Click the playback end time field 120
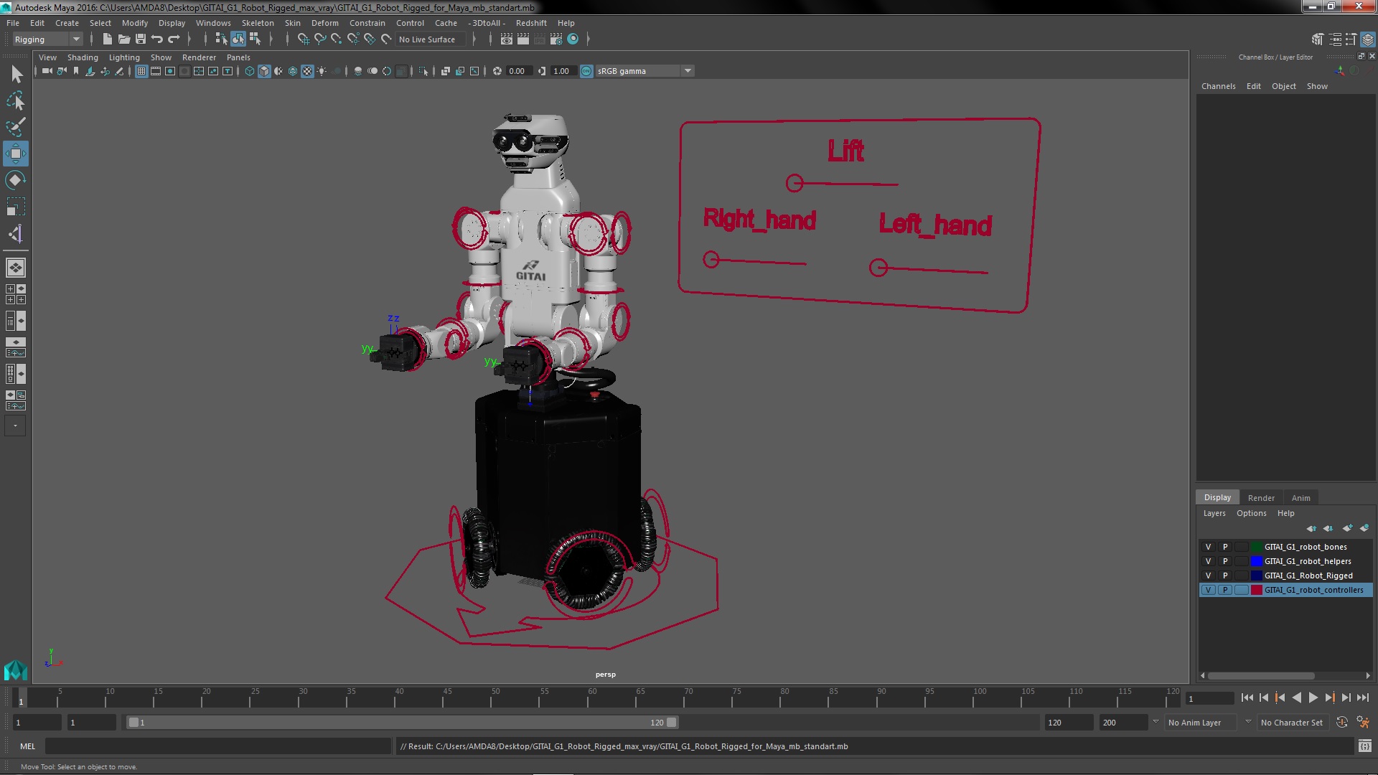This screenshot has height=775, width=1378. click(x=1068, y=723)
